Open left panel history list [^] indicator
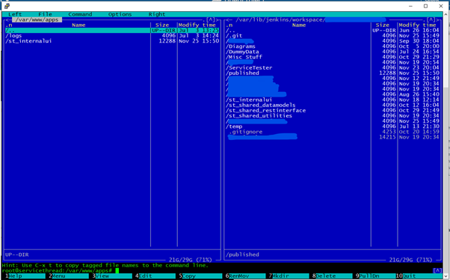 (211, 19)
